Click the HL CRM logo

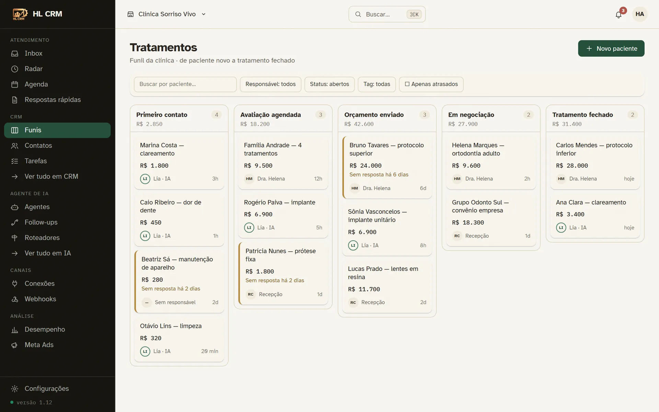pyautogui.click(x=20, y=14)
